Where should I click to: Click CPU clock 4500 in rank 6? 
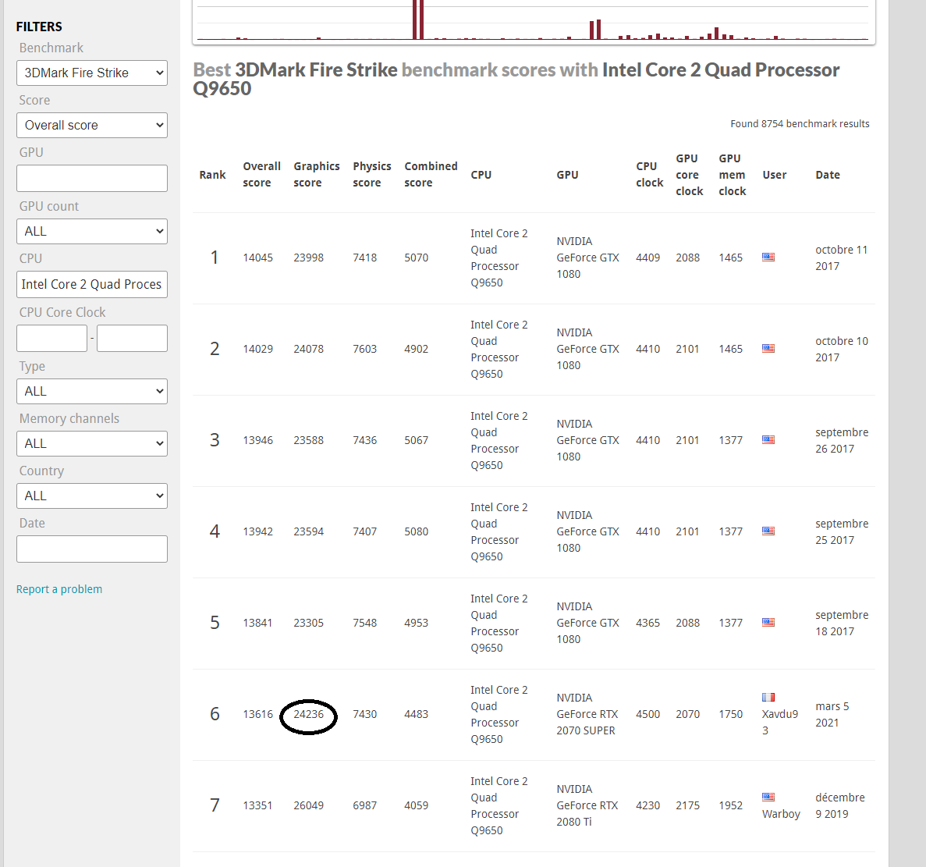click(x=647, y=714)
